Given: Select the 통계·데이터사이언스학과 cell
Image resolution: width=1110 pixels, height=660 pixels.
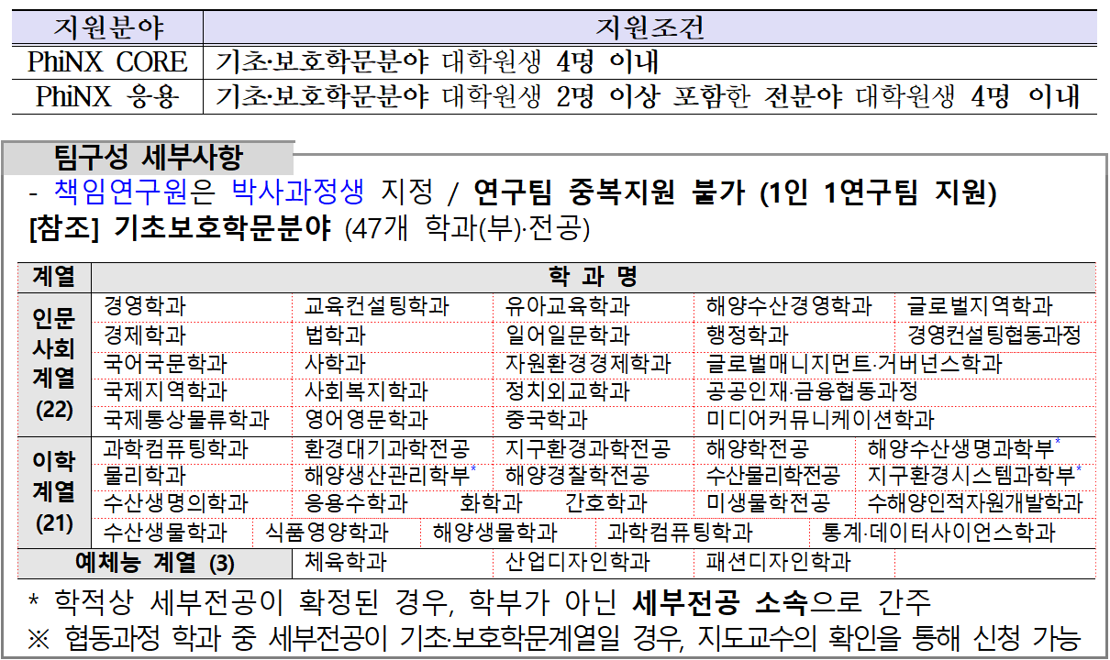Looking at the screenshot, I should [950, 533].
